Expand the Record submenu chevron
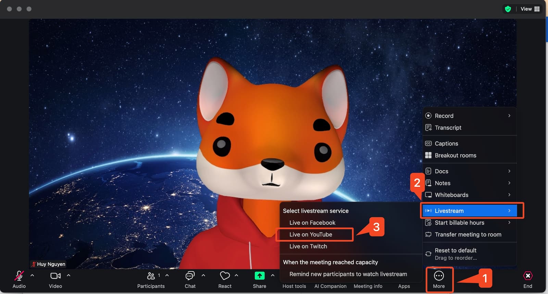 coord(509,116)
